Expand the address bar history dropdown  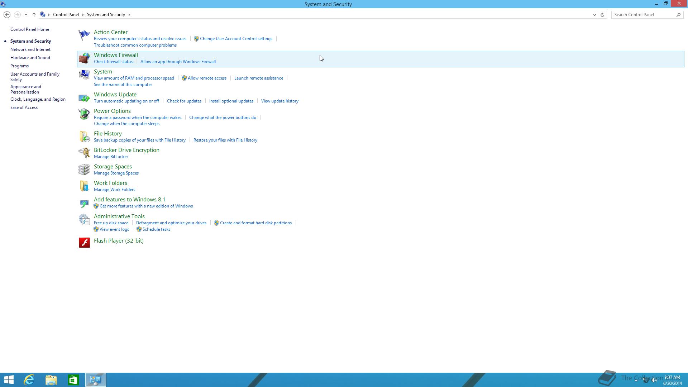point(594,15)
